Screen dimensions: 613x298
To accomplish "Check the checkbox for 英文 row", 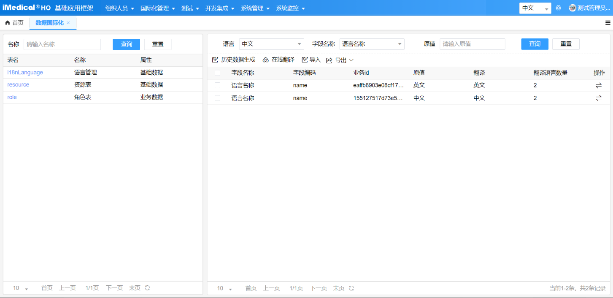I will [218, 85].
